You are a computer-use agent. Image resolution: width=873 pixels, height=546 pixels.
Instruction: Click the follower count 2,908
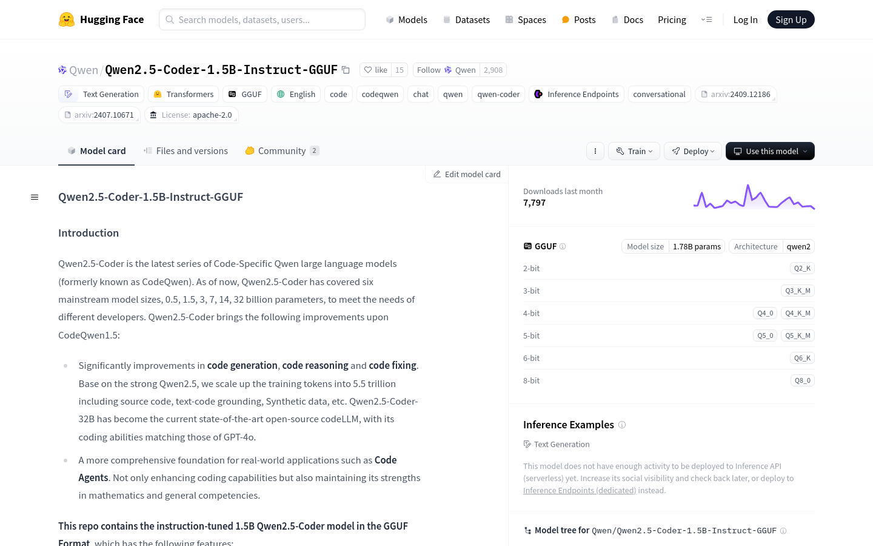pos(493,70)
